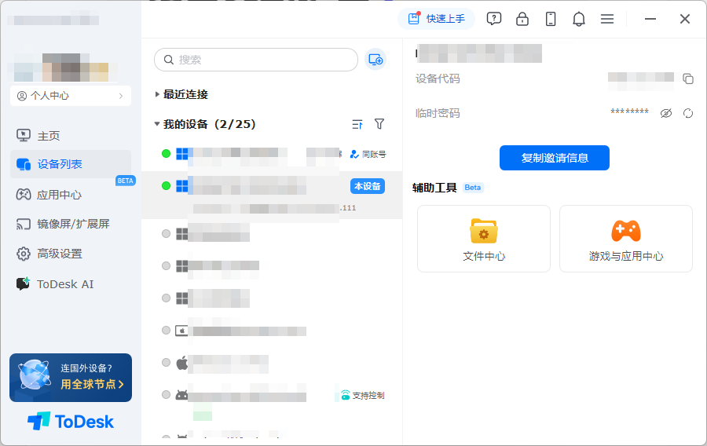Click the 用全球节点 global node banner
Screen dimensions: 707x446
71,378
